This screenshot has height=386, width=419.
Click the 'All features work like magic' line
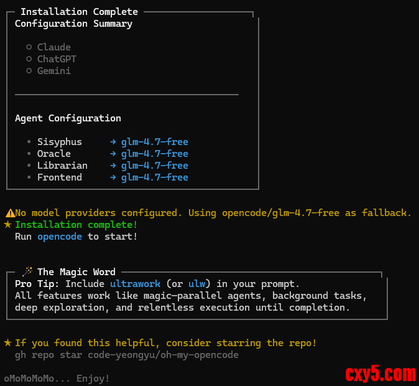coord(190,296)
